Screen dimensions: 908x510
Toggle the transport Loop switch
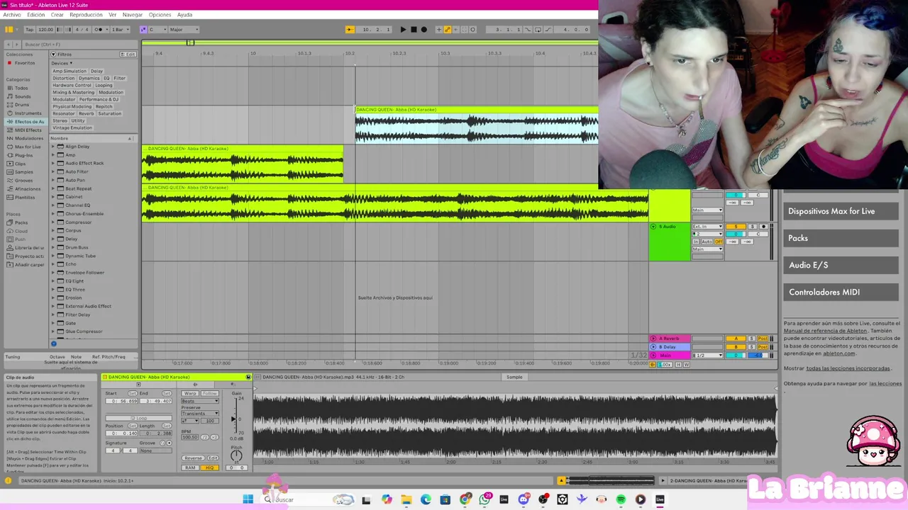click(x=538, y=29)
